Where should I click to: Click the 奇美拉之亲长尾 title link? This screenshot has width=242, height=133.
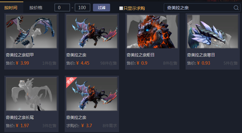[x=20, y=117]
